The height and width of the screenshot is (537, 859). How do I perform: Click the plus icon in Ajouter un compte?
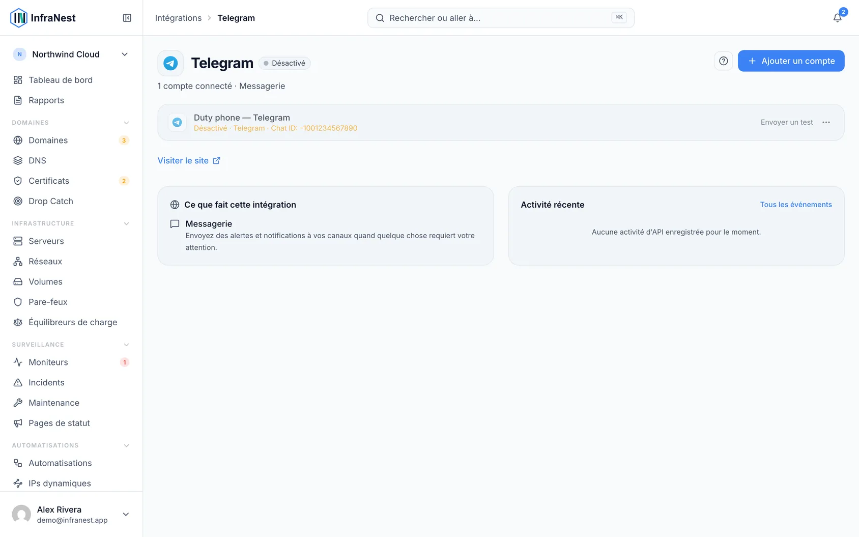752,61
